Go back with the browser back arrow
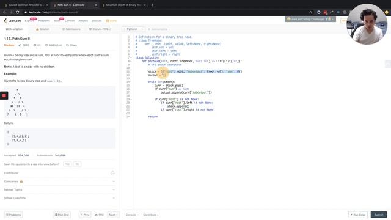391x220 pixels. pyautogui.click(x=4, y=12)
